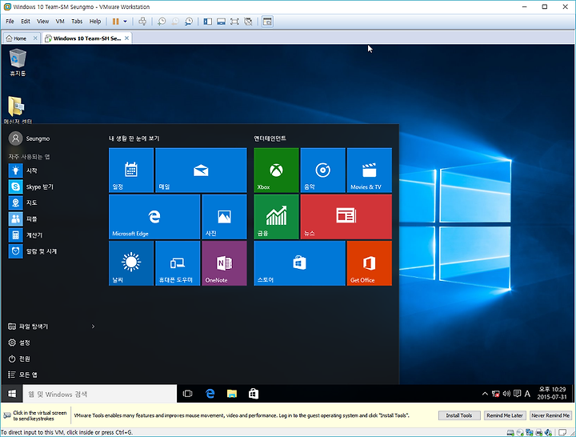Open the Edit menu

pyautogui.click(x=26, y=22)
